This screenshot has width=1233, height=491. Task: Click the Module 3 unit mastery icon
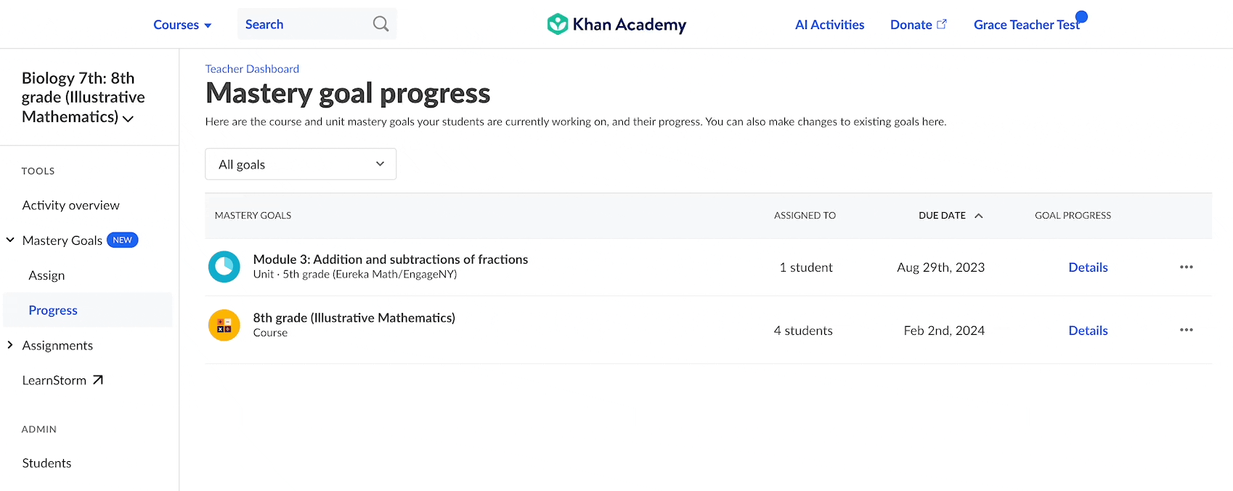coord(224,267)
